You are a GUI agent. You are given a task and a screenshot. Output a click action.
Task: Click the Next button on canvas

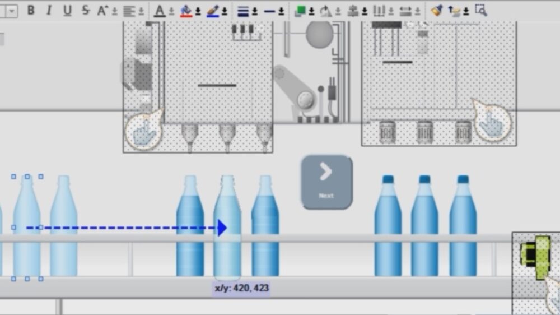327,182
